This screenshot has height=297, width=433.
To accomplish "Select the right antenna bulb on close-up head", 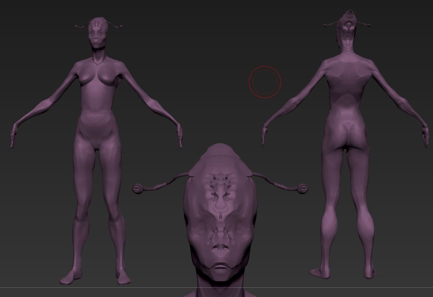I will pyautogui.click(x=303, y=189).
